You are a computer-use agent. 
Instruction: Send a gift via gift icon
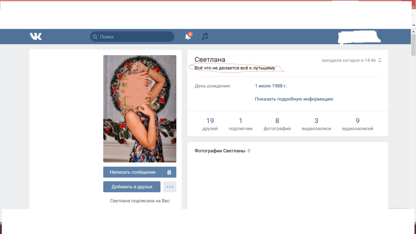tap(169, 172)
